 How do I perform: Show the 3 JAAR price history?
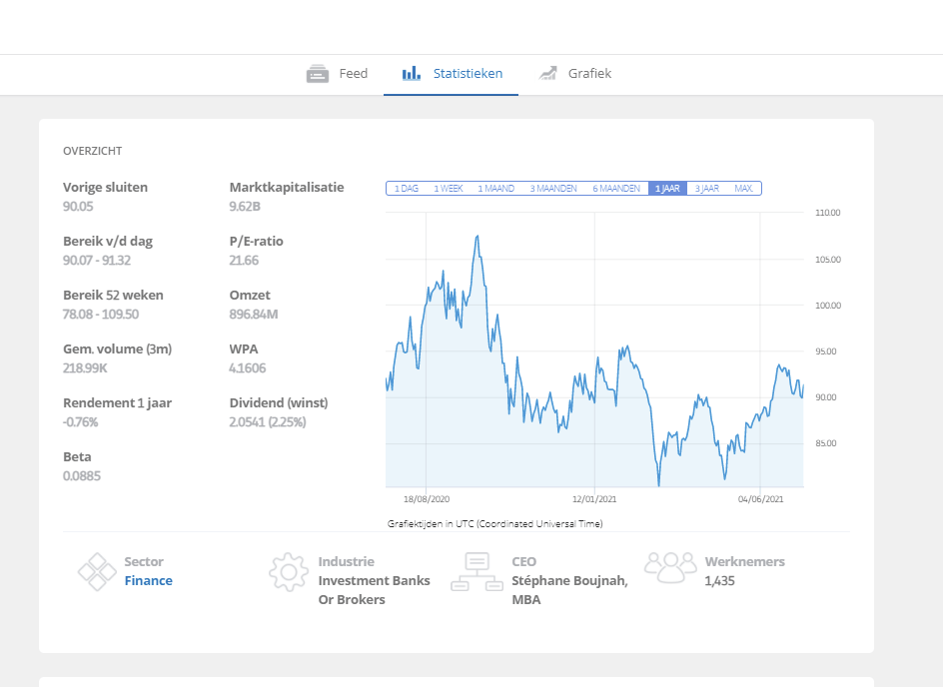(x=707, y=188)
